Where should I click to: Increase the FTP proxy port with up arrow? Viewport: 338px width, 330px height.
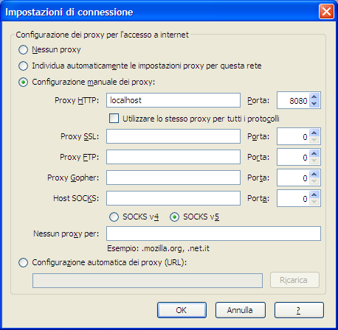point(314,154)
